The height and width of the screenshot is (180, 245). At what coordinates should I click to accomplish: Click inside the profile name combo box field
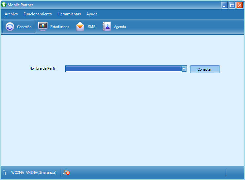(x=123, y=69)
